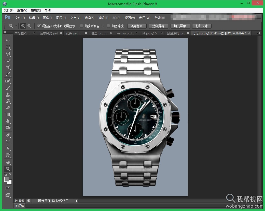
Task: Switch to 城市风光.psd tab
Action: coord(49,33)
